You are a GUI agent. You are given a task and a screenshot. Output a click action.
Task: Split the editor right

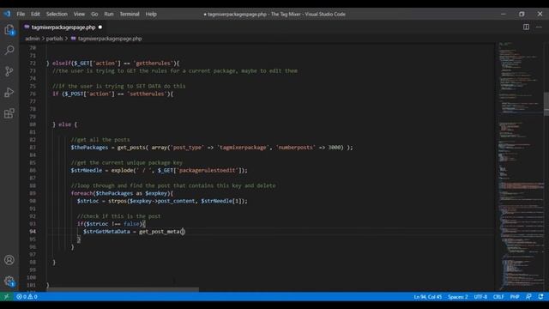[526, 27]
